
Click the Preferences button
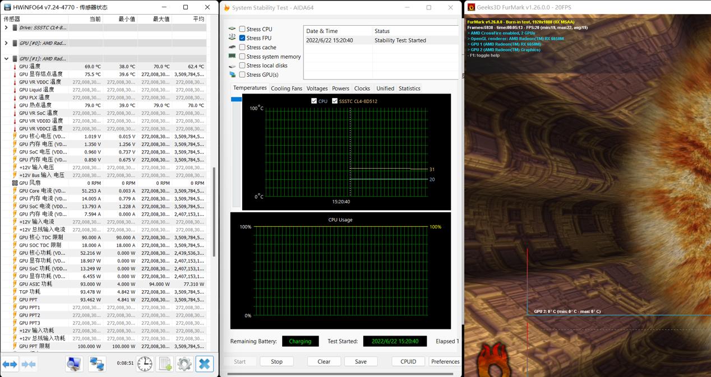(x=445, y=362)
